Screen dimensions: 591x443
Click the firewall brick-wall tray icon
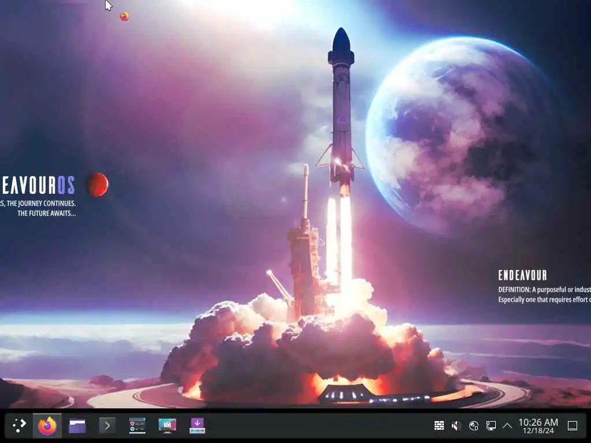point(439,426)
